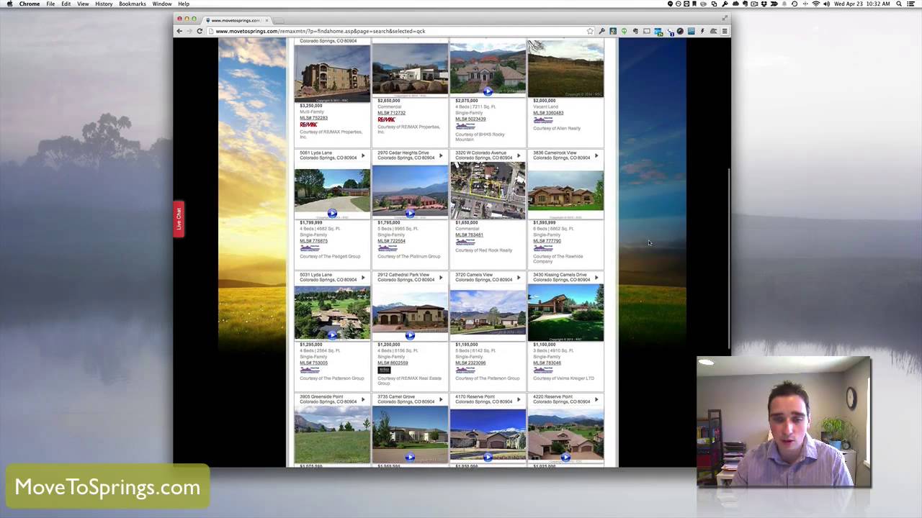
Task: Expand arrow beside 5061 Lyda Lane address
Action: click(363, 155)
